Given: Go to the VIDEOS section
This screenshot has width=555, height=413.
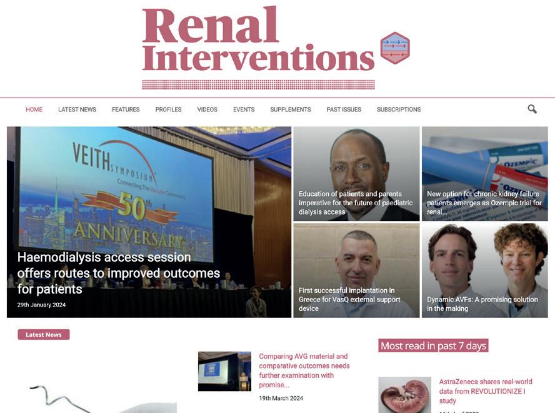Looking at the screenshot, I should pos(207,110).
